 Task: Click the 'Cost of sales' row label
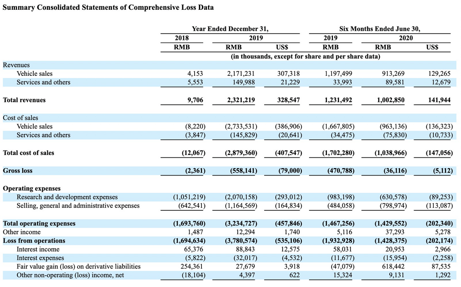(20, 118)
